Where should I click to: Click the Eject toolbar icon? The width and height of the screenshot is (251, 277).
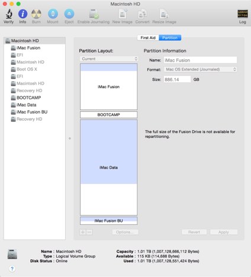click(x=69, y=14)
